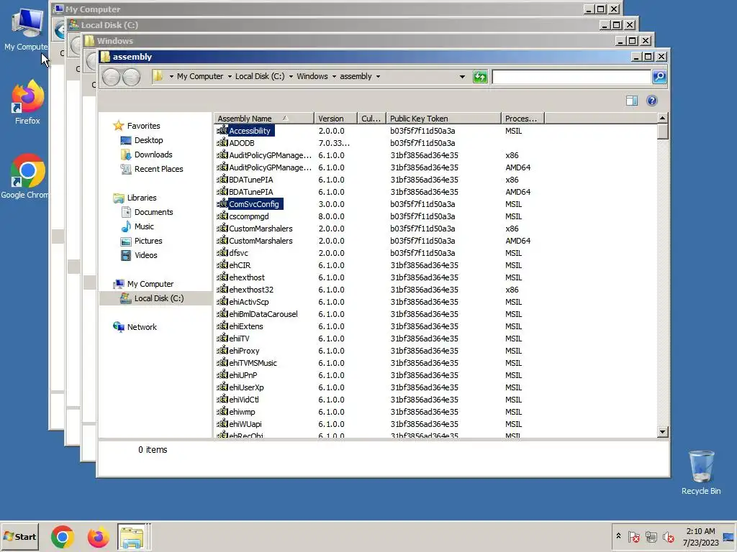Select the ehexthost32 row name
This screenshot has height=552, width=737.
click(x=251, y=290)
